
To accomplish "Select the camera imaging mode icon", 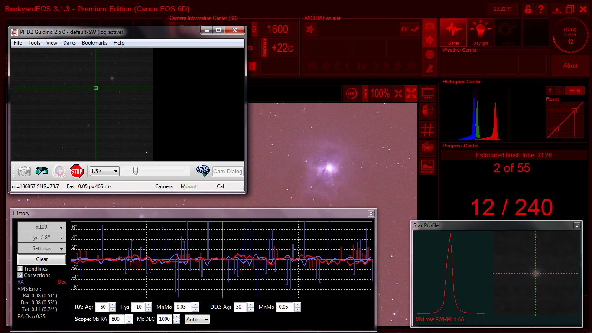I will click(x=429, y=26).
